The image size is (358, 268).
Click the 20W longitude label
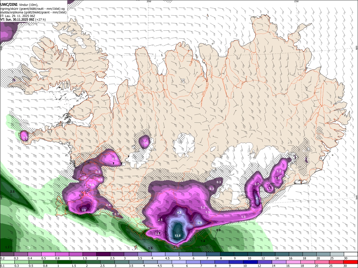149,1
